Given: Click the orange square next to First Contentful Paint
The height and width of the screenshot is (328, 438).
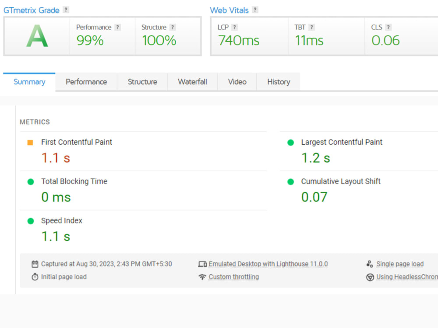Looking at the screenshot, I should tap(30, 143).
